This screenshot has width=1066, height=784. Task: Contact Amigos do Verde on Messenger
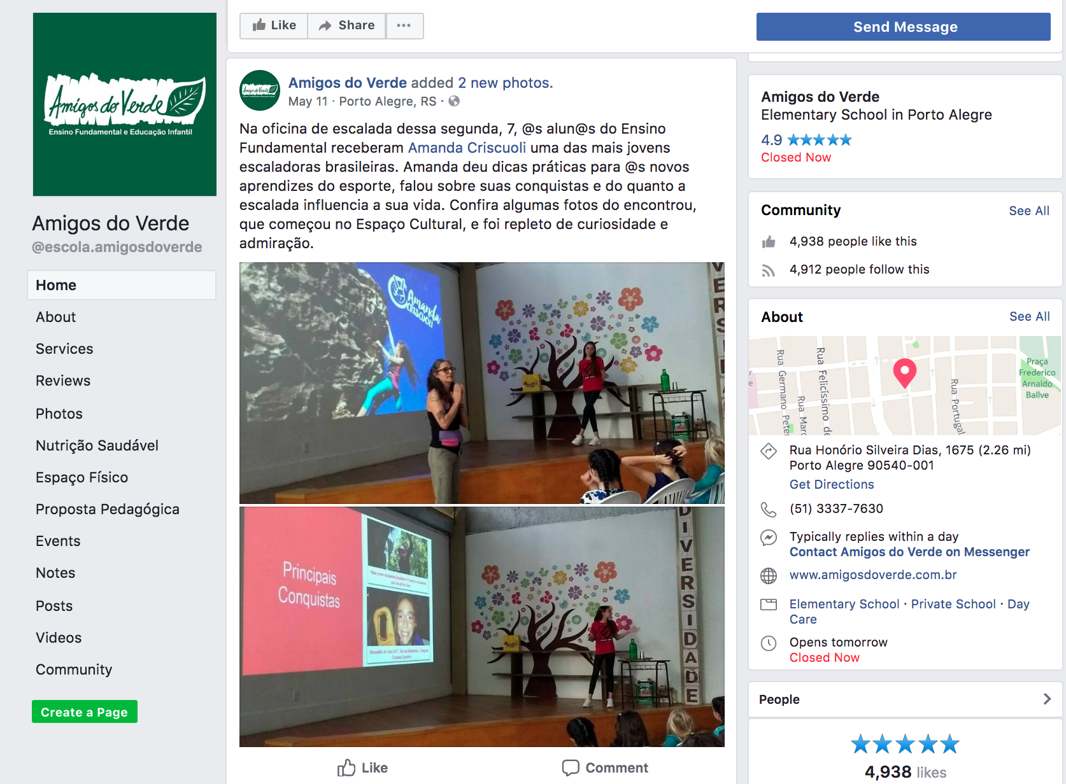(x=909, y=552)
